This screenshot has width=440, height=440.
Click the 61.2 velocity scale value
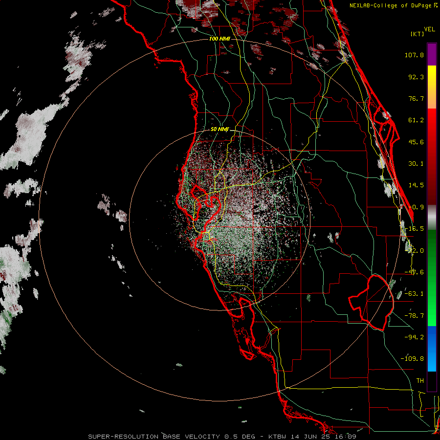point(416,120)
